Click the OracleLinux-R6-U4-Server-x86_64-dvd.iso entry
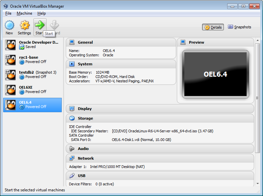263x196 pixels. 163,131
